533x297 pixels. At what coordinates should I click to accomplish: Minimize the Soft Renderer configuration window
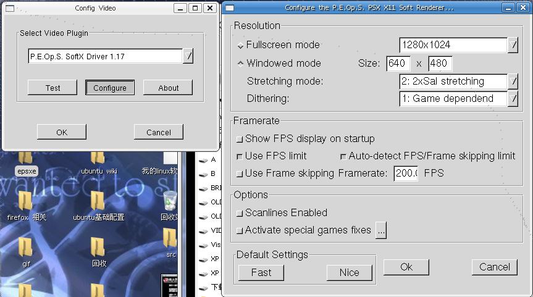point(508,7)
